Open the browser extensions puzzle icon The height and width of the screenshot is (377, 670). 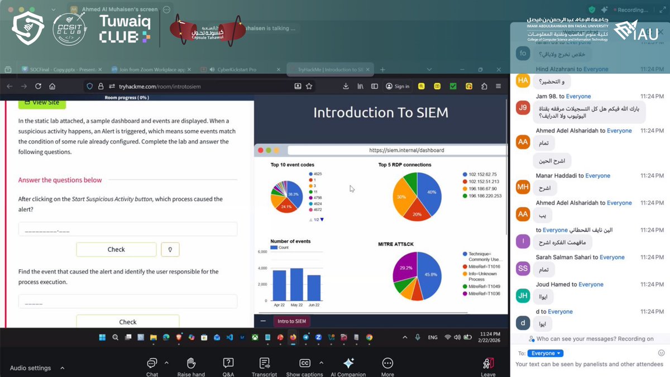point(484,86)
